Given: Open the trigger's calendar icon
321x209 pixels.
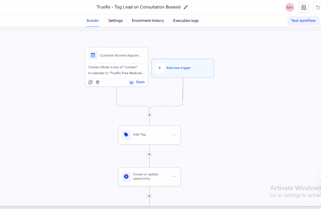Looking at the screenshot, I should click(93, 55).
